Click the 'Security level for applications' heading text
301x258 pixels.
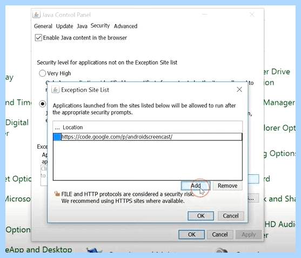(x=107, y=63)
